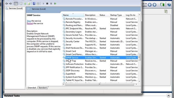Click gear icon of SNMP Service row
This screenshot has width=174, height=98.
64,57
